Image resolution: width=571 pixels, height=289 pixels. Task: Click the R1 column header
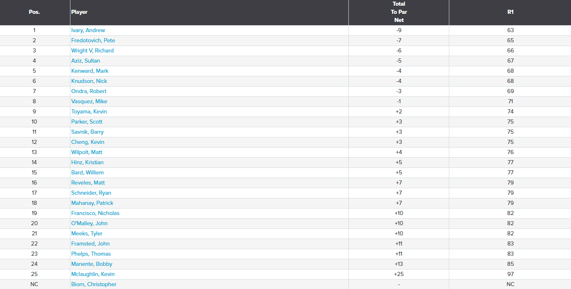point(510,12)
